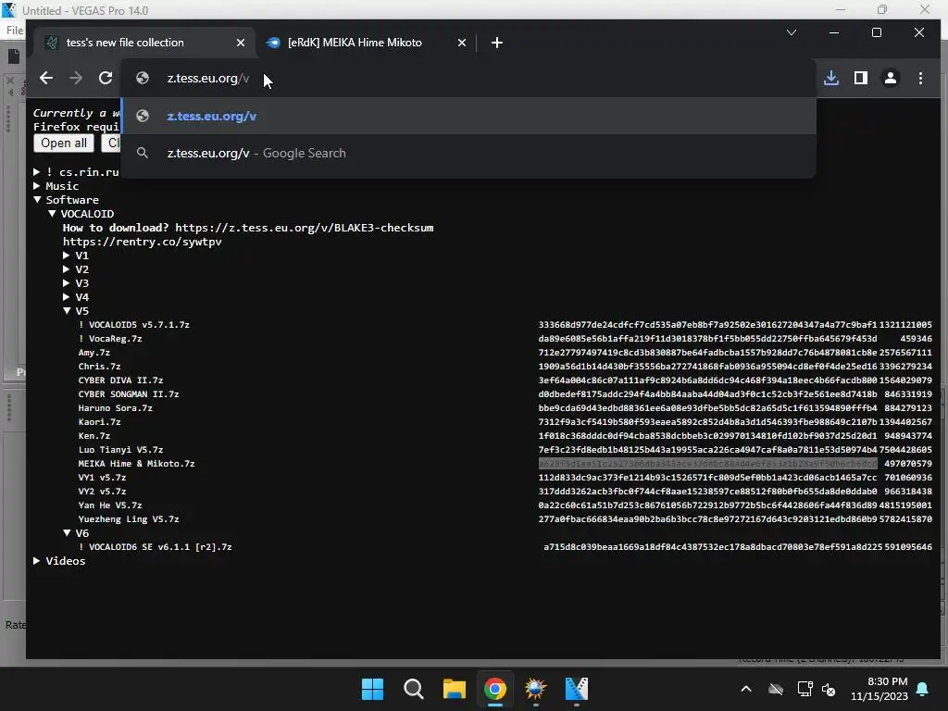Select Luo Tianyi V5.7z file
Viewport: 948px width, 711px height.
coord(121,451)
